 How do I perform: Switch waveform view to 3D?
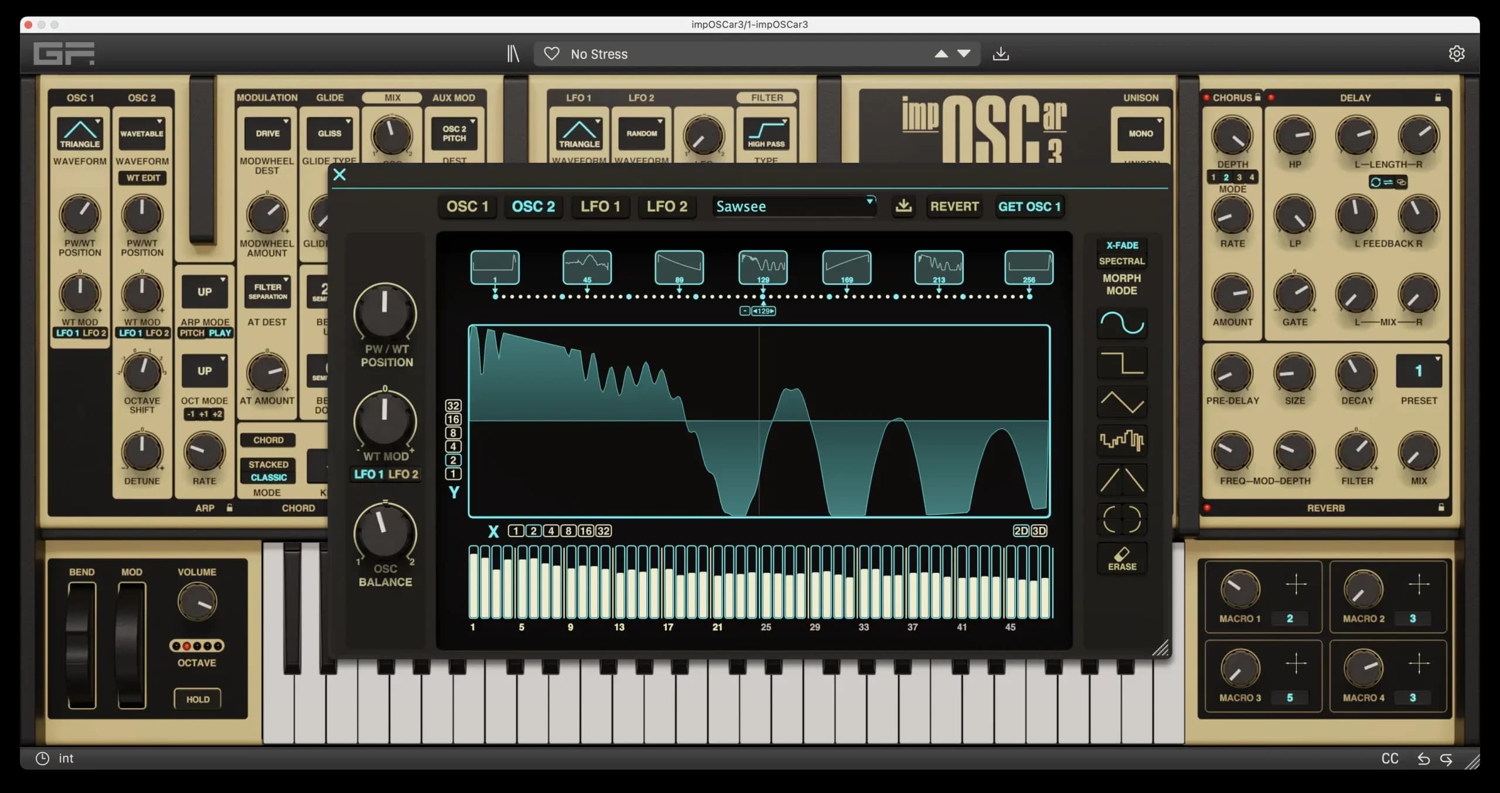[1039, 531]
